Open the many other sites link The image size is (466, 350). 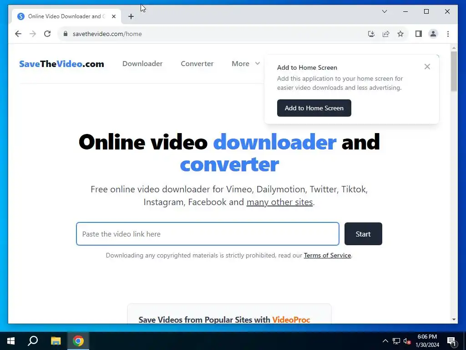(280, 202)
